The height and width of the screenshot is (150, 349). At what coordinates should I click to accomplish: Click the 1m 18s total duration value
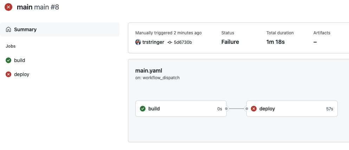click(x=276, y=42)
